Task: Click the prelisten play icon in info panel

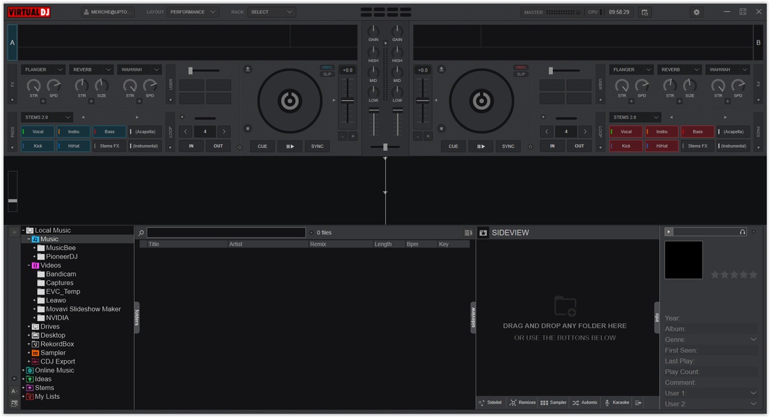Action: pyautogui.click(x=668, y=231)
